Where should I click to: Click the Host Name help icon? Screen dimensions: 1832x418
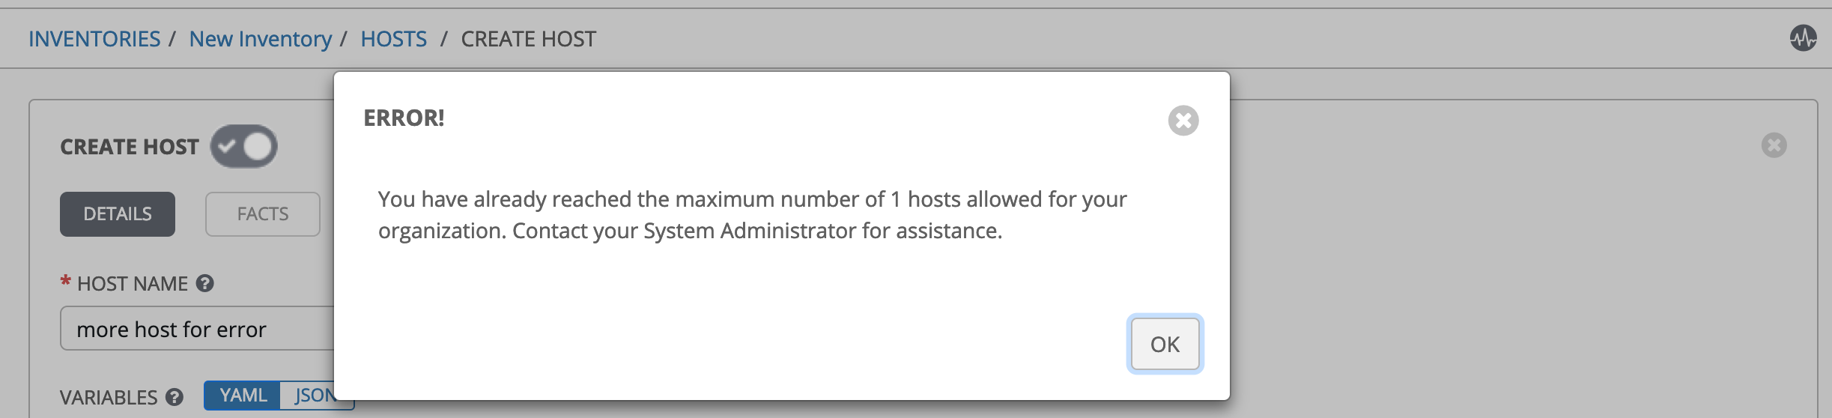pos(204,283)
